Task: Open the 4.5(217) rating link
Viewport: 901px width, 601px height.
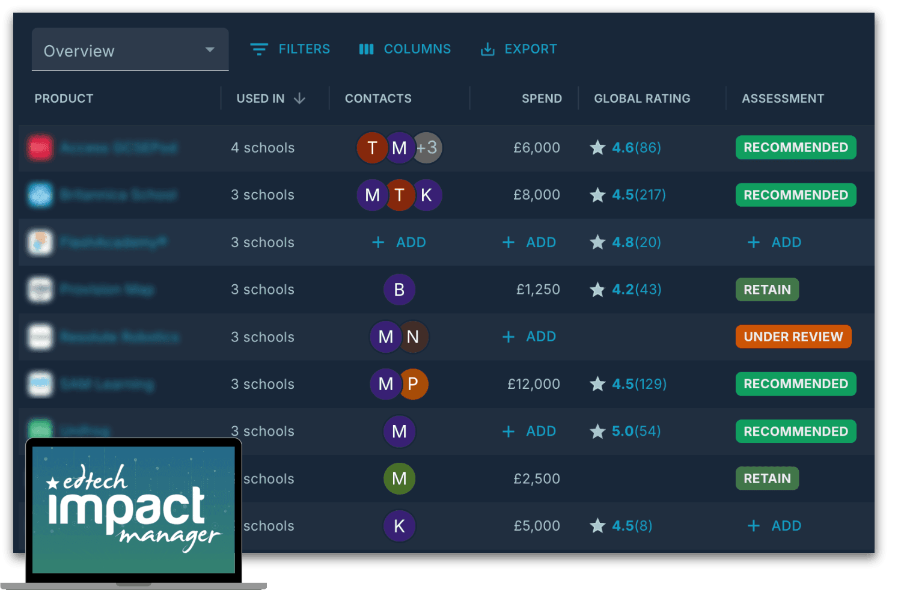Action: coord(639,195)
